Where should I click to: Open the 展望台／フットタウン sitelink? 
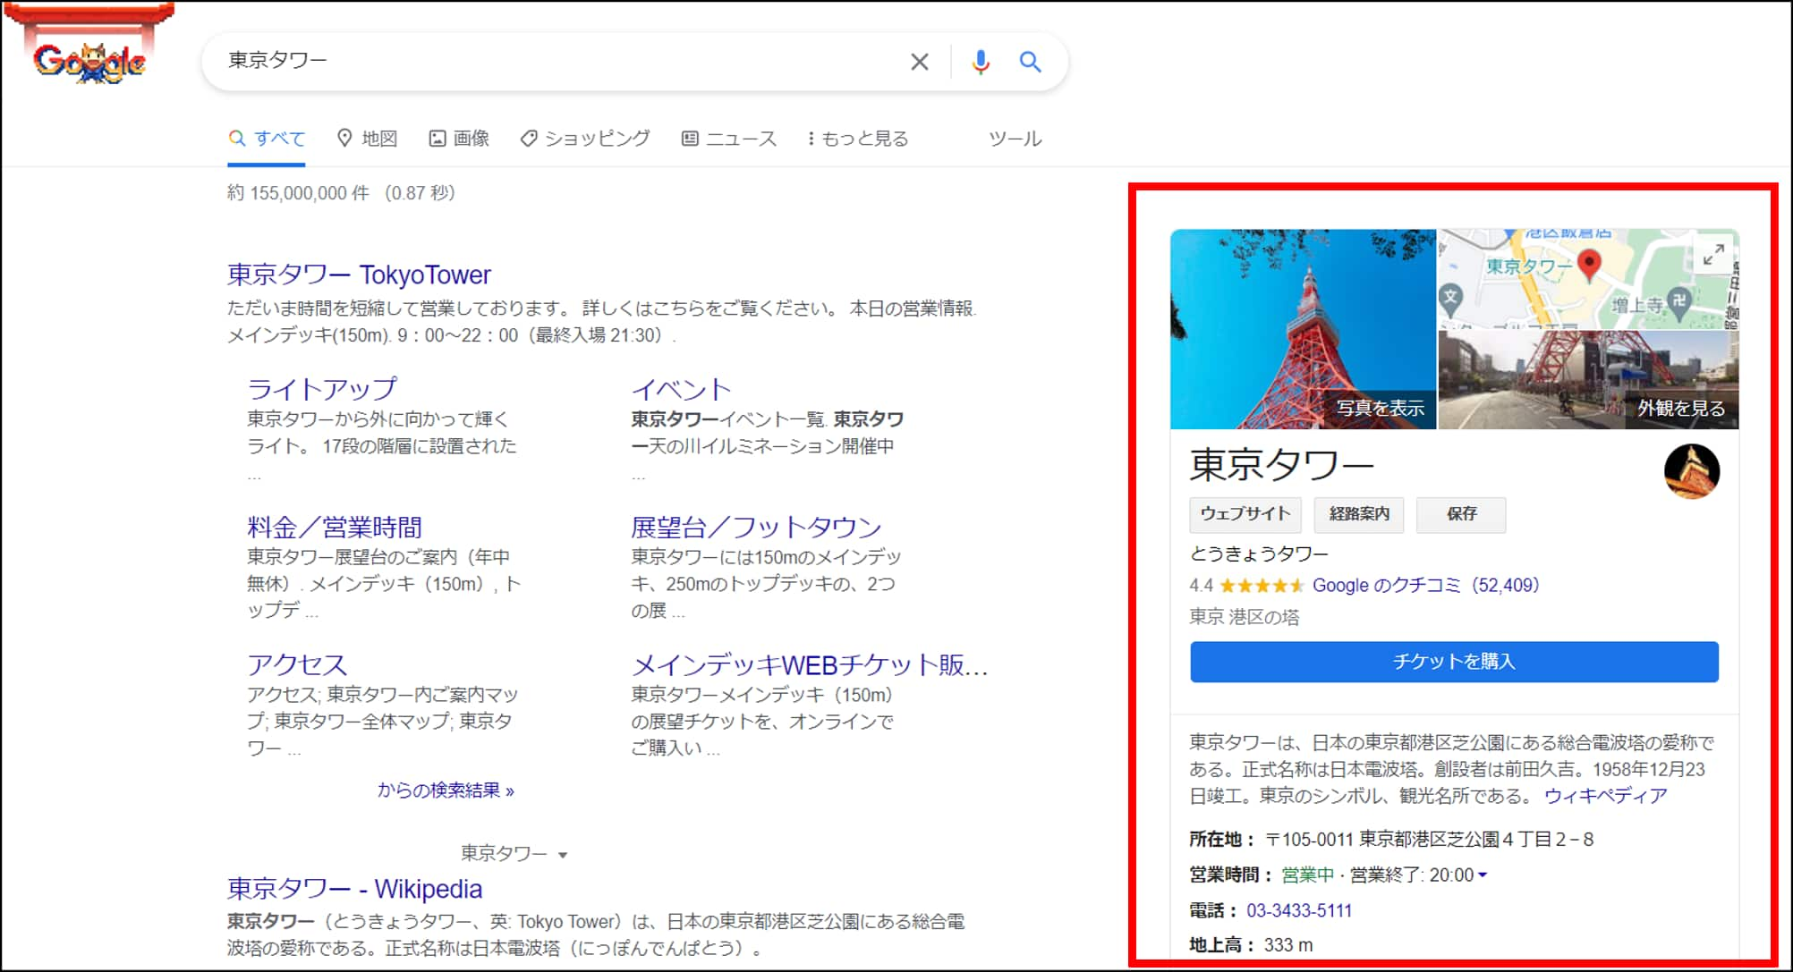[x=756, y=527]
